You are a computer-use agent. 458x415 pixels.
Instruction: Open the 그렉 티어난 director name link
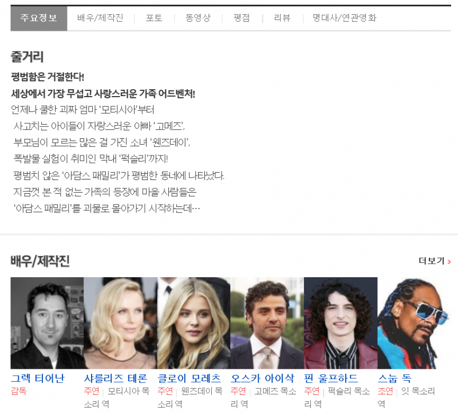[38, 378]
